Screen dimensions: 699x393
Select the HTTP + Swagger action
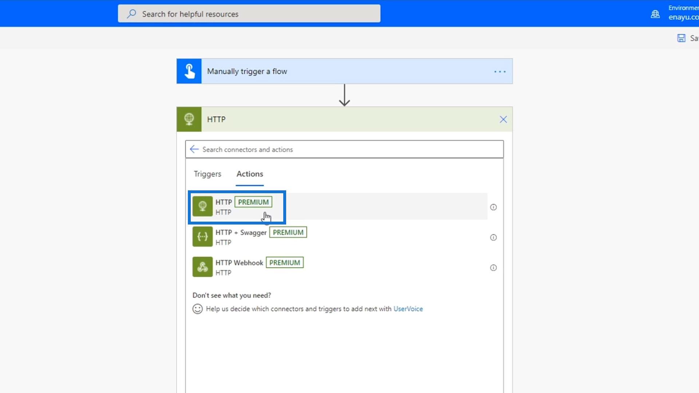241,233
